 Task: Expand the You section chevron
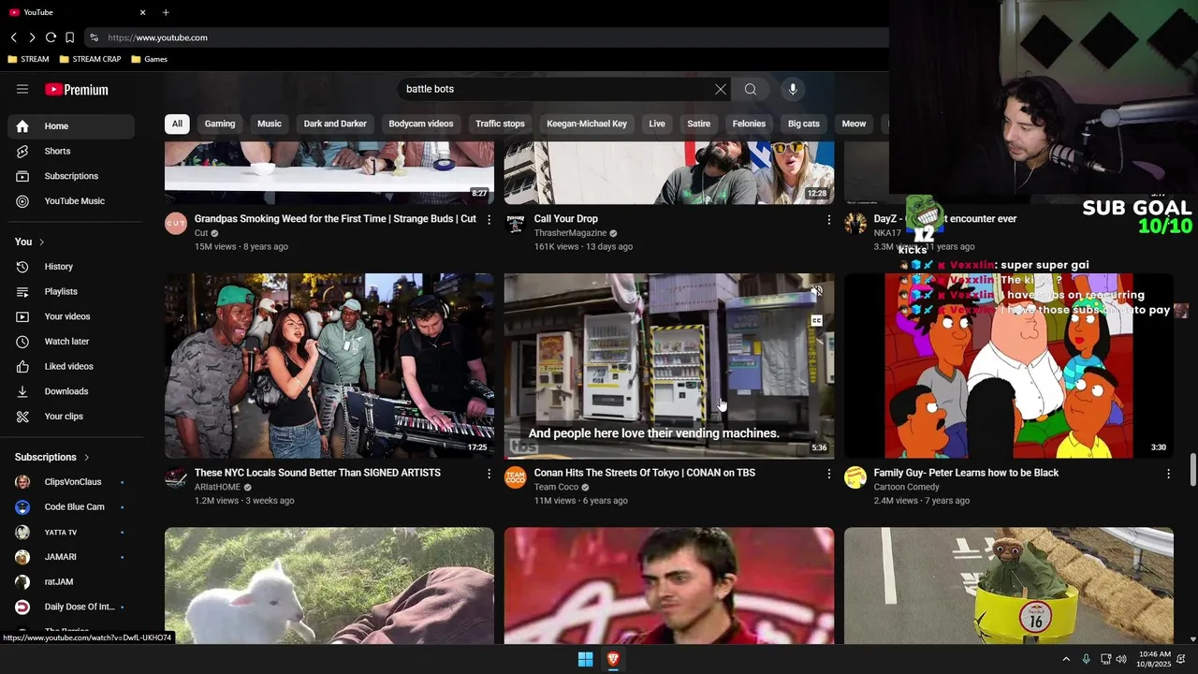click(x=41, y=242)
